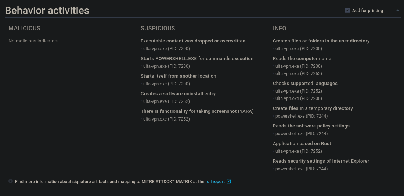
Task: Click the Behavior activities heading
Action: pos(47,10)
